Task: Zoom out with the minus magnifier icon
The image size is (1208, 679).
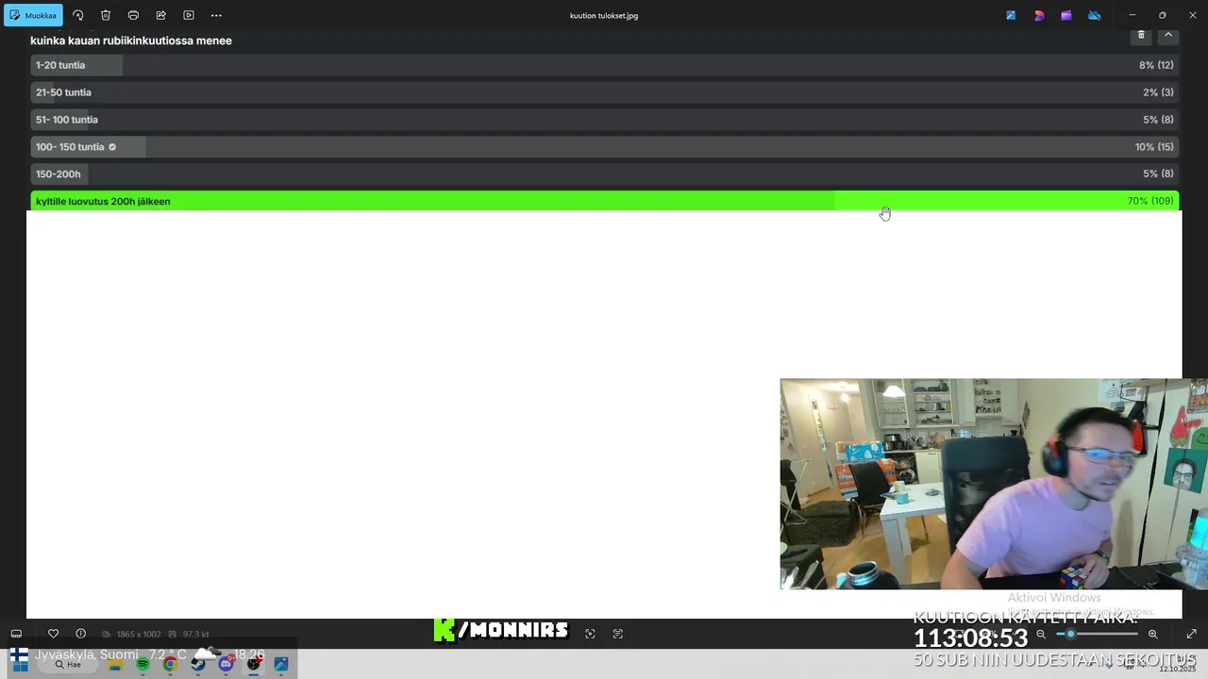Action: (1041, 634)
